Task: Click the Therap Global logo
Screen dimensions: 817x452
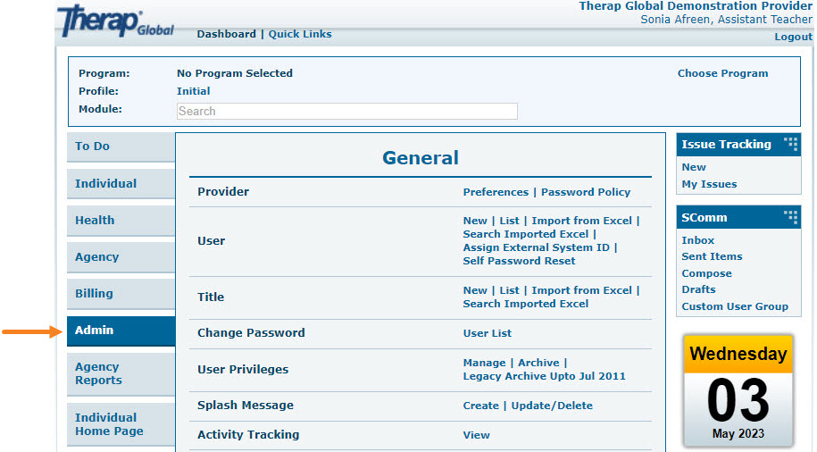Action: click(x=116, y=21)
